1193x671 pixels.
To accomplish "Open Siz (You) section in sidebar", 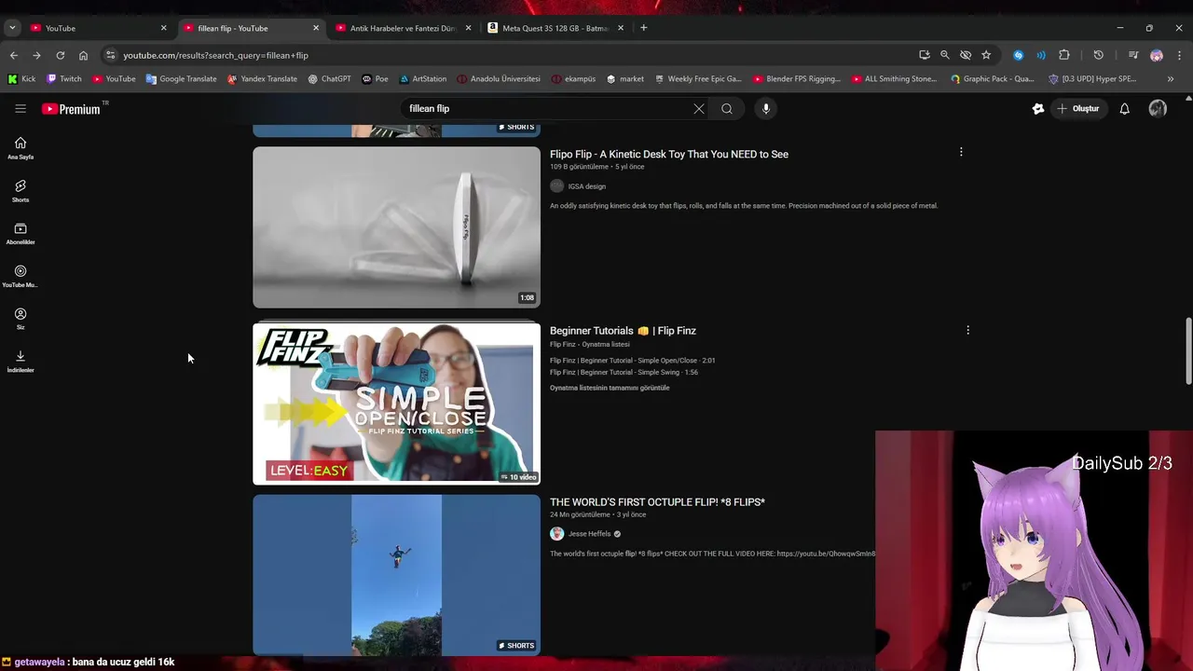I will click(21, 319).
